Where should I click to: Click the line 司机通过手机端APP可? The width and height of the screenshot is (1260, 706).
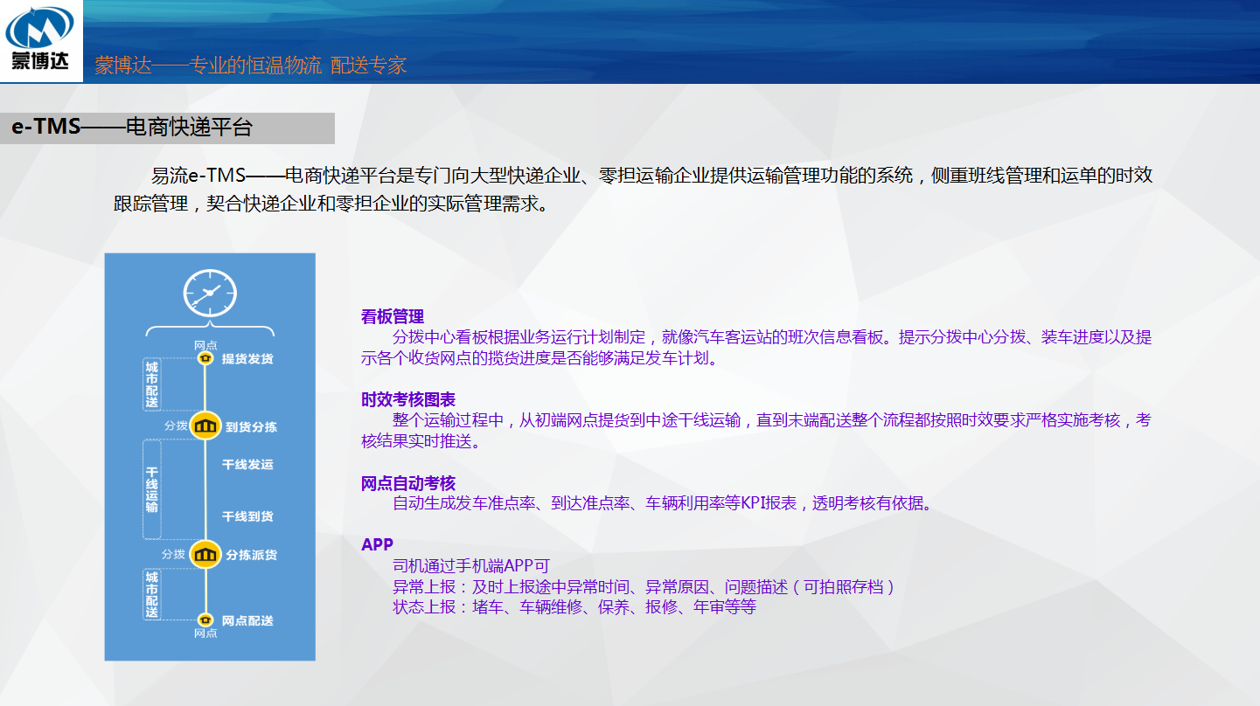tap(471, 566)
